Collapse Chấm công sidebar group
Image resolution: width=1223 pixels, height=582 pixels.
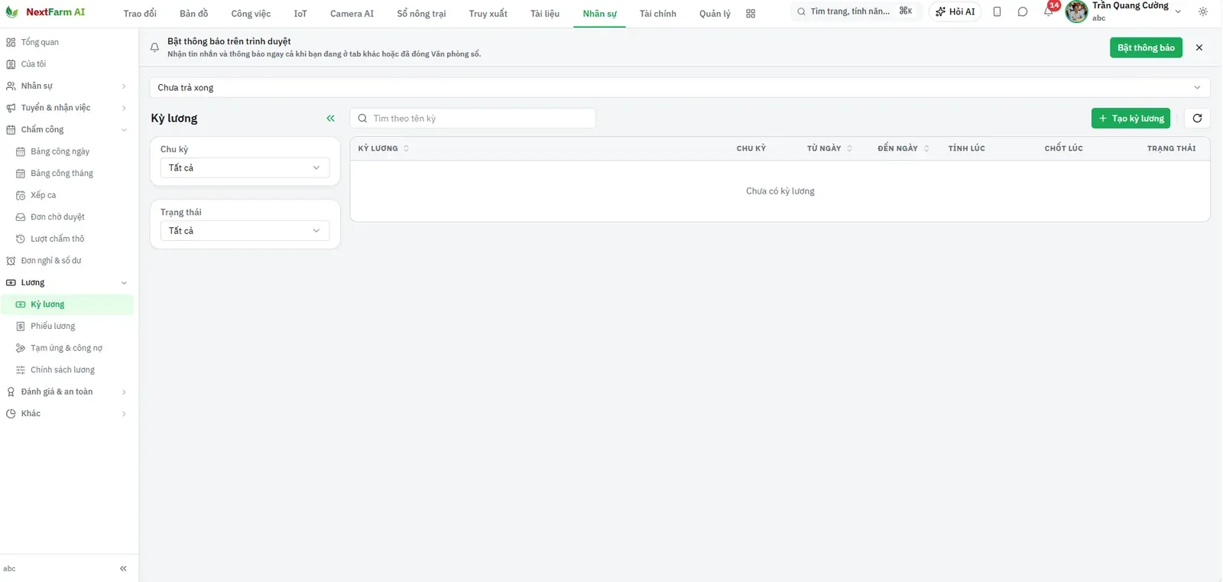(67, 130)
